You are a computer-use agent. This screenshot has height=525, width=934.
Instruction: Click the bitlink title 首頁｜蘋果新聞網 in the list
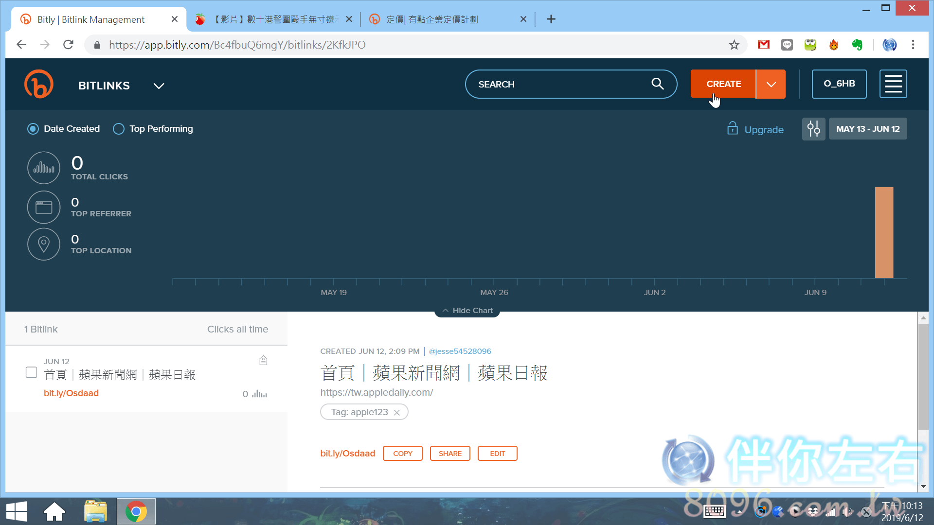coord(120,375)
